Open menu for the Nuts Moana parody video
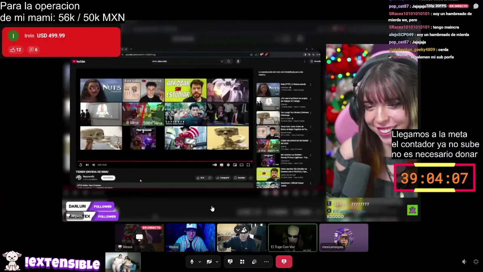 311,85
